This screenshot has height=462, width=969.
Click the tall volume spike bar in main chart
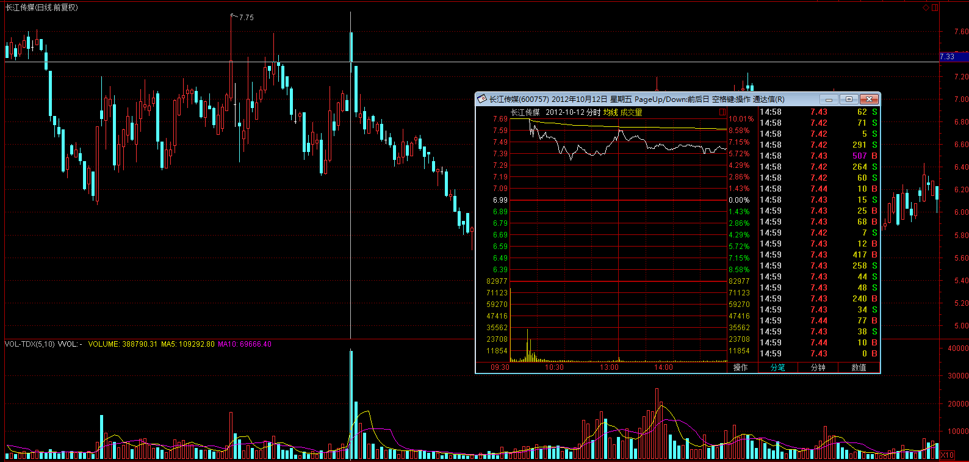coord(351,404)
